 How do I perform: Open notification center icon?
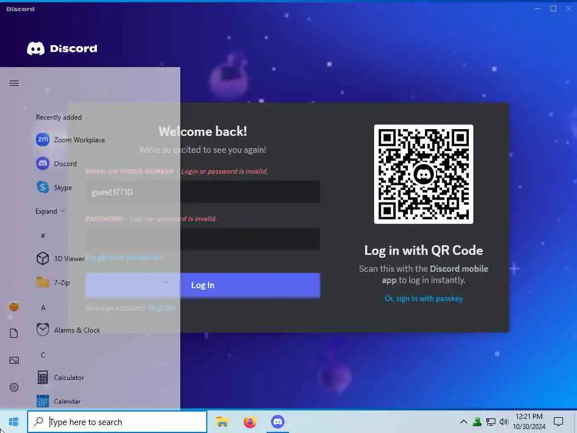pos(558,422)
